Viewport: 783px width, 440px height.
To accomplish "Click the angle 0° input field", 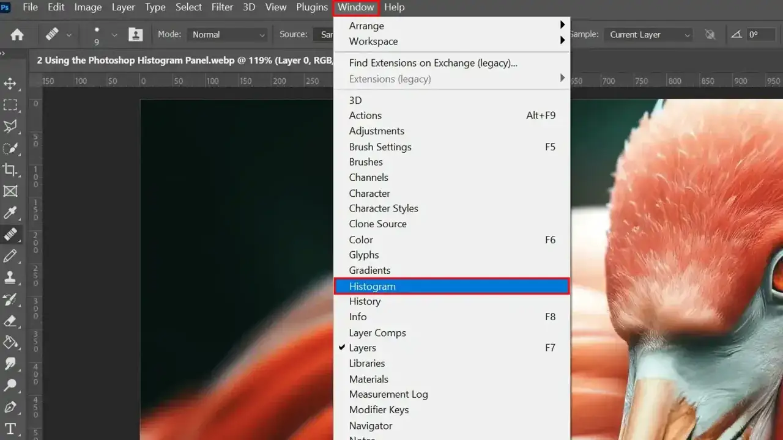I will pos(762,35).
